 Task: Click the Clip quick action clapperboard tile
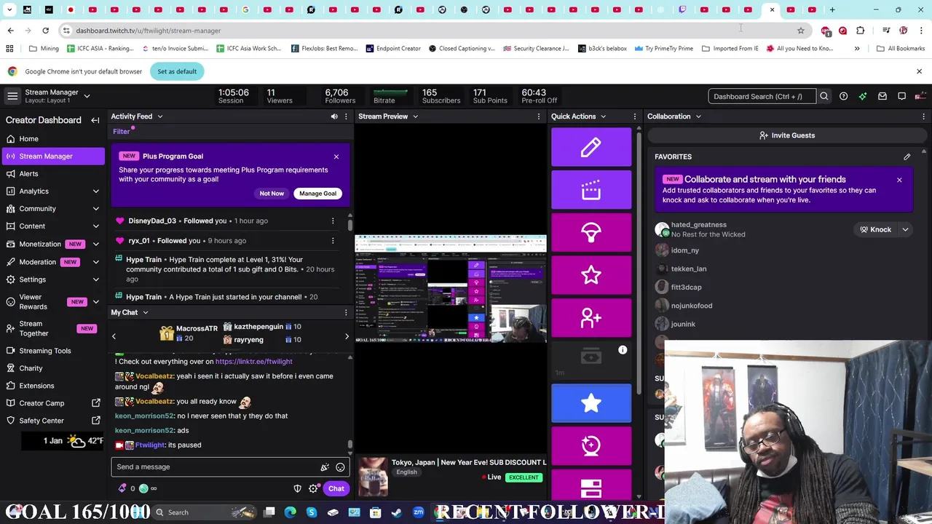[591, 190]
